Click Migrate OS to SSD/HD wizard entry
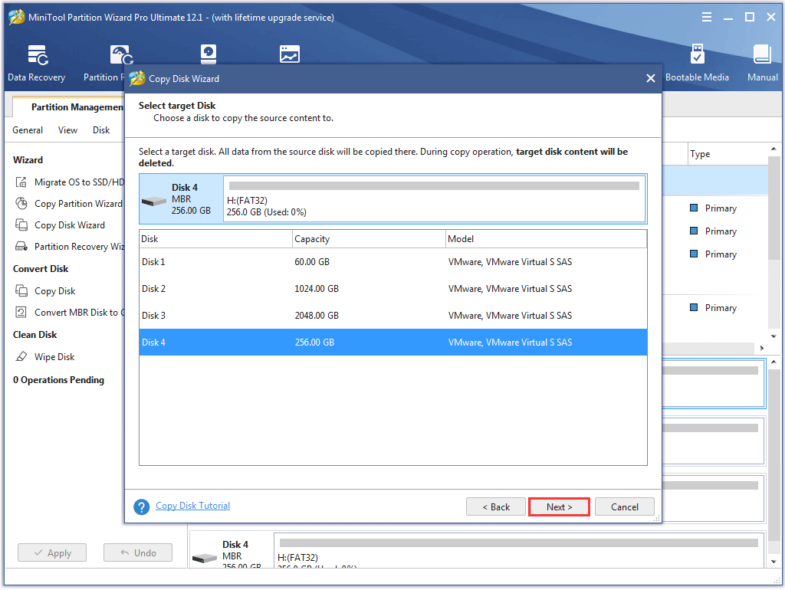 tap(79, 182)
